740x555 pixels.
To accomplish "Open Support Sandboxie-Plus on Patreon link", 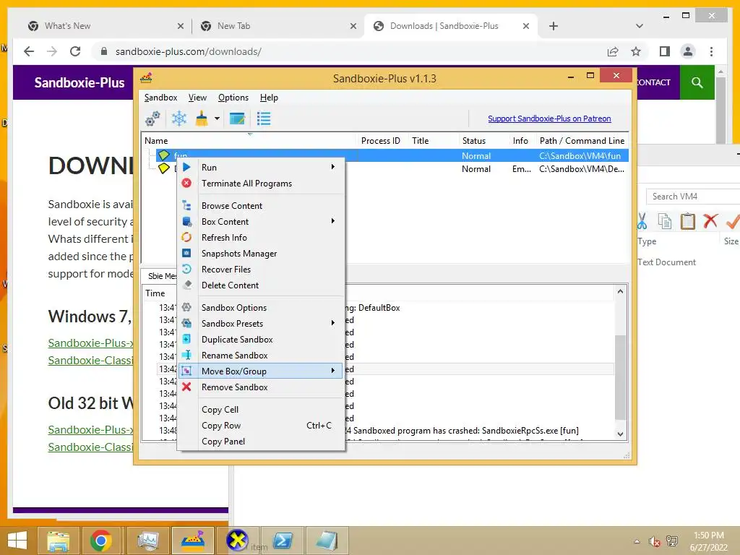I will coord(549,119).
